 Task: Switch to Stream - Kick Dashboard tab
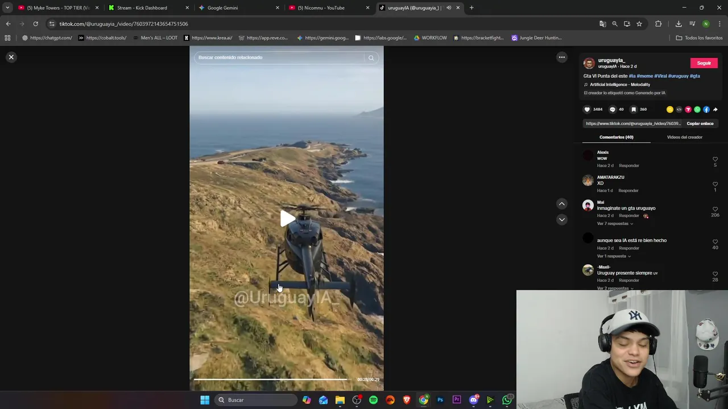(x=148, y=8)
